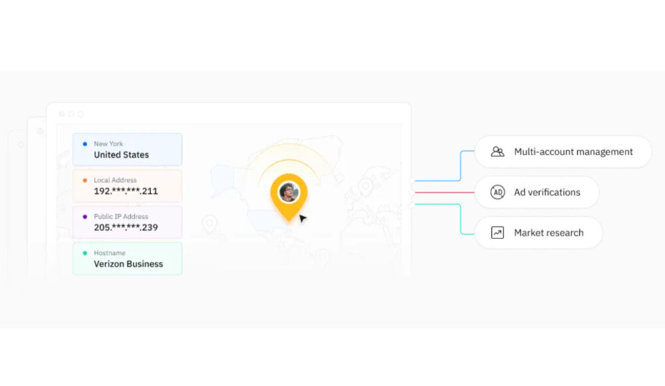Click the first gray window control dot
The height and width of the screenshot is (386, 665).
pos(62,114)
